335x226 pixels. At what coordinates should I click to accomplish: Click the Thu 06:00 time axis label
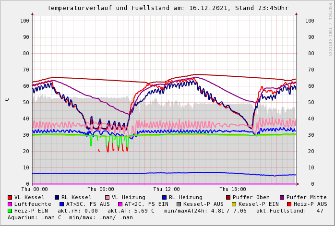(101, 189)
